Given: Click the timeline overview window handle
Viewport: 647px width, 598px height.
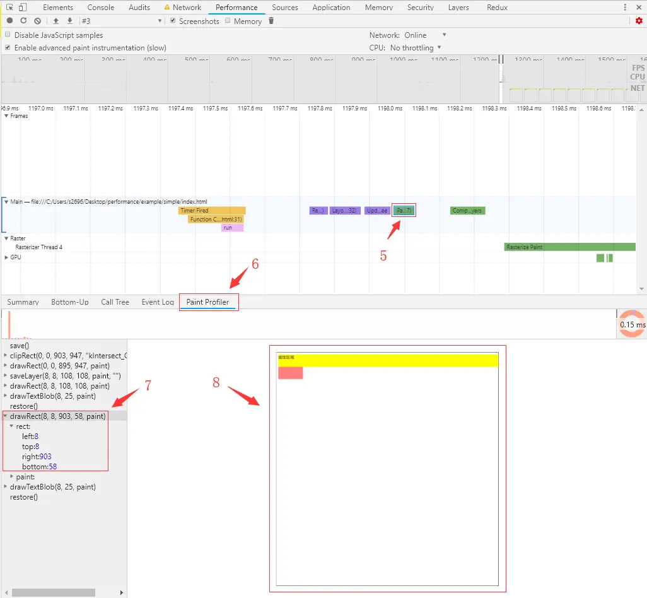Looking at the screenshot, I should [x=501, y=59].
